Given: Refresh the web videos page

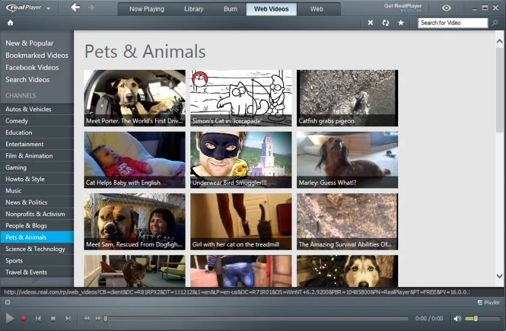Looking at the screenshot, I should [386, 23].
